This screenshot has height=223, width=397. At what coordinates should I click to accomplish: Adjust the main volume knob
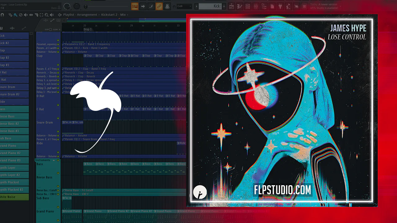tap(67, 6)
